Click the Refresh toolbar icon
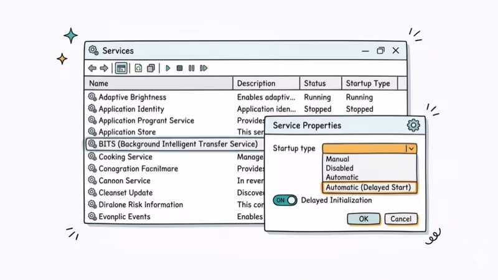The height and width of the screenshot is (280, 498). coord(138,68)
